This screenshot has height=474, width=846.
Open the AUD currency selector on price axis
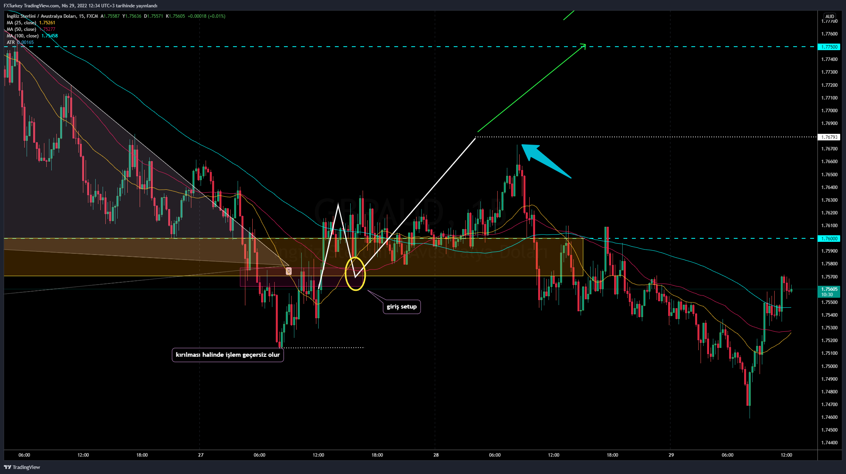(x=829, y=16)
